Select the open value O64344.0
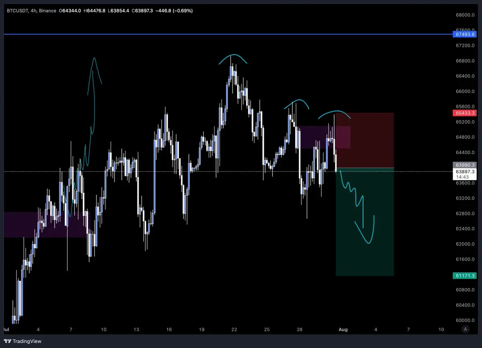 coord(70,10)
